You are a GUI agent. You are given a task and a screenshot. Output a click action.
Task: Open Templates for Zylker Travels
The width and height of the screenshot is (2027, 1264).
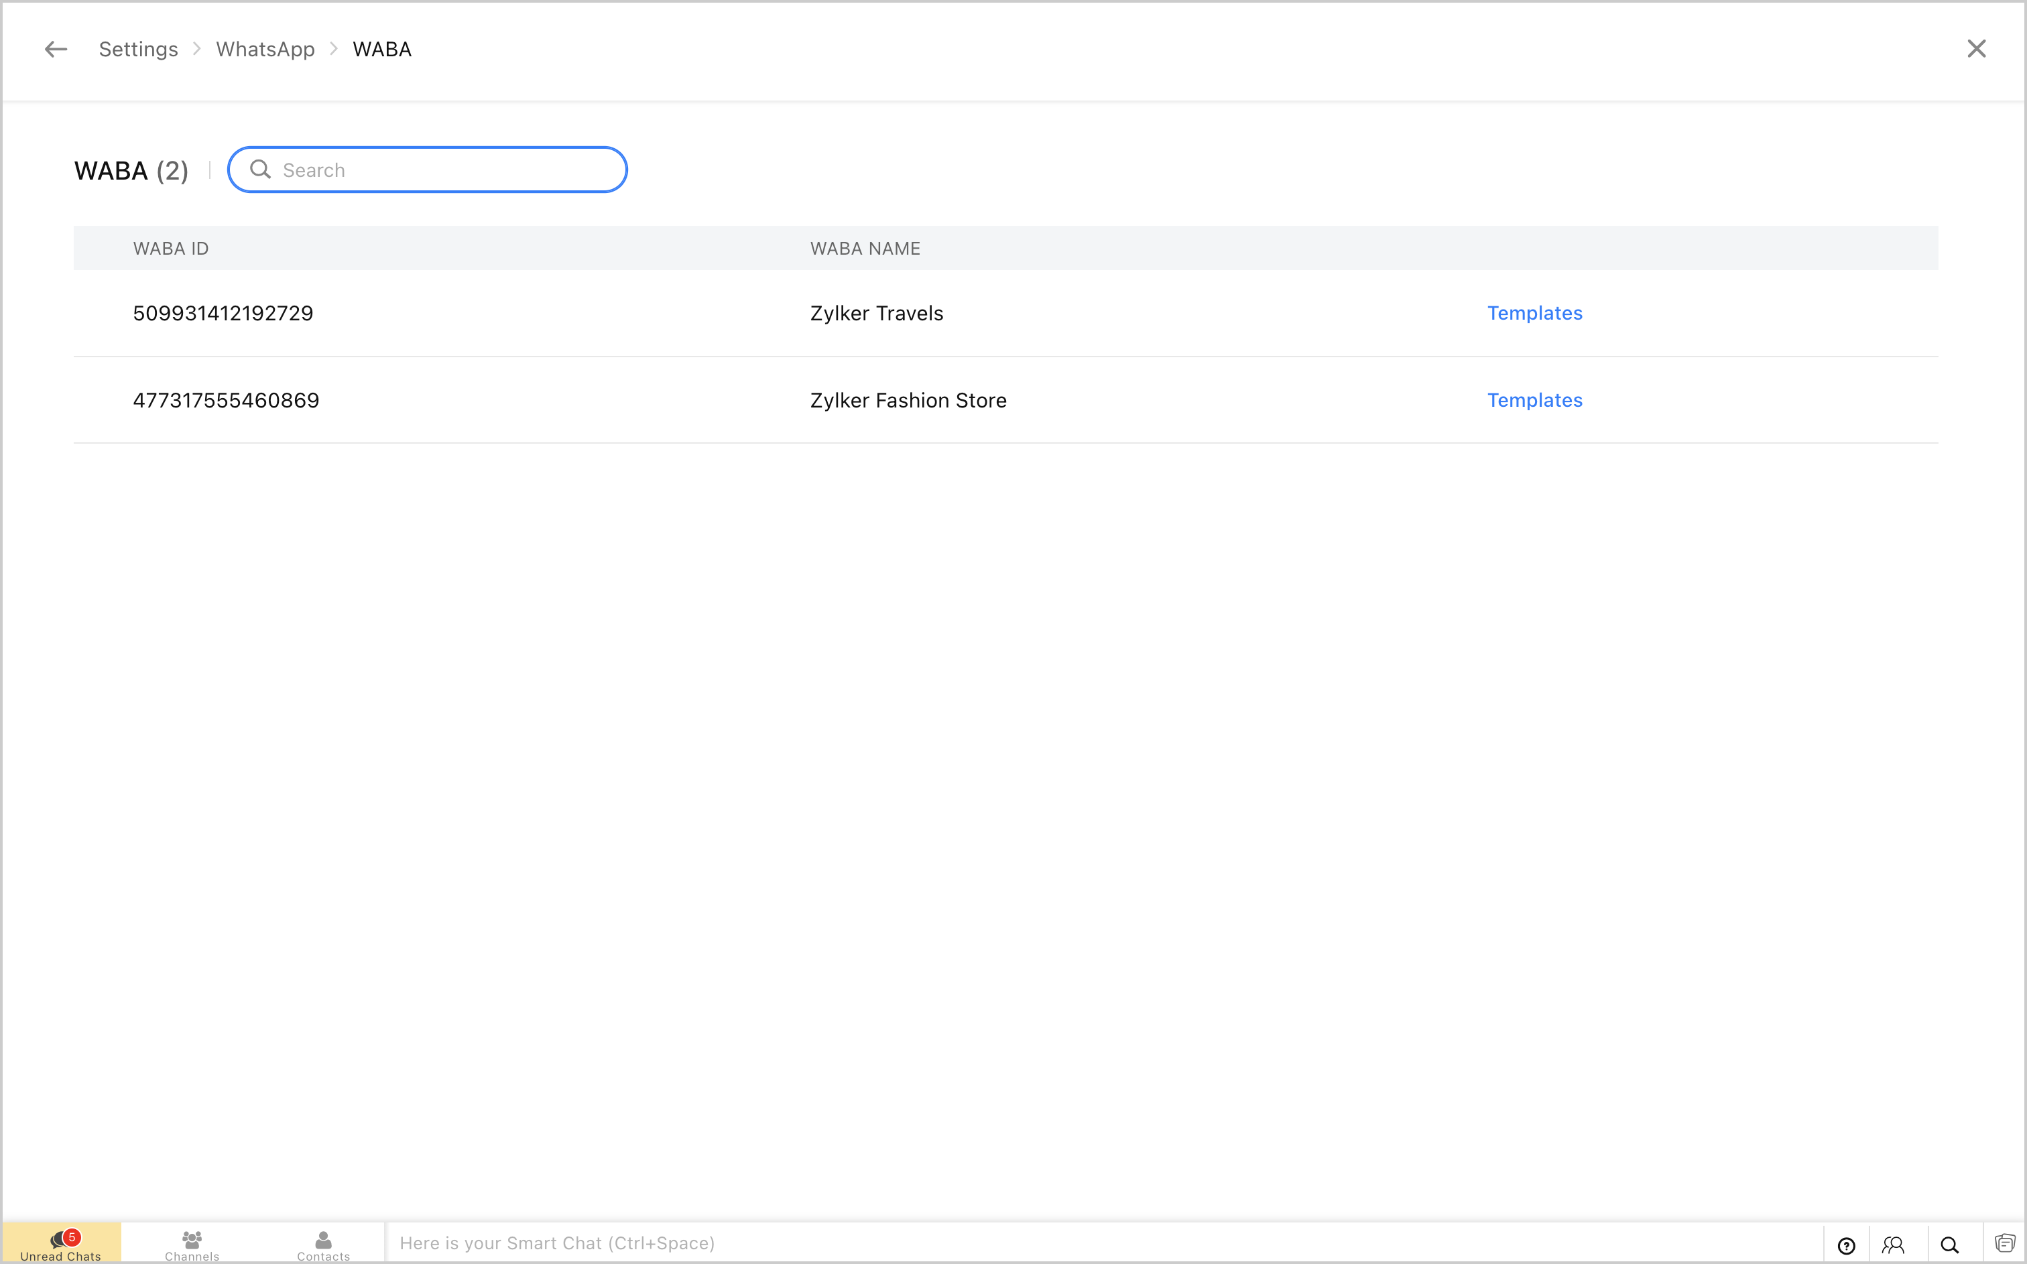[1535, 314]
